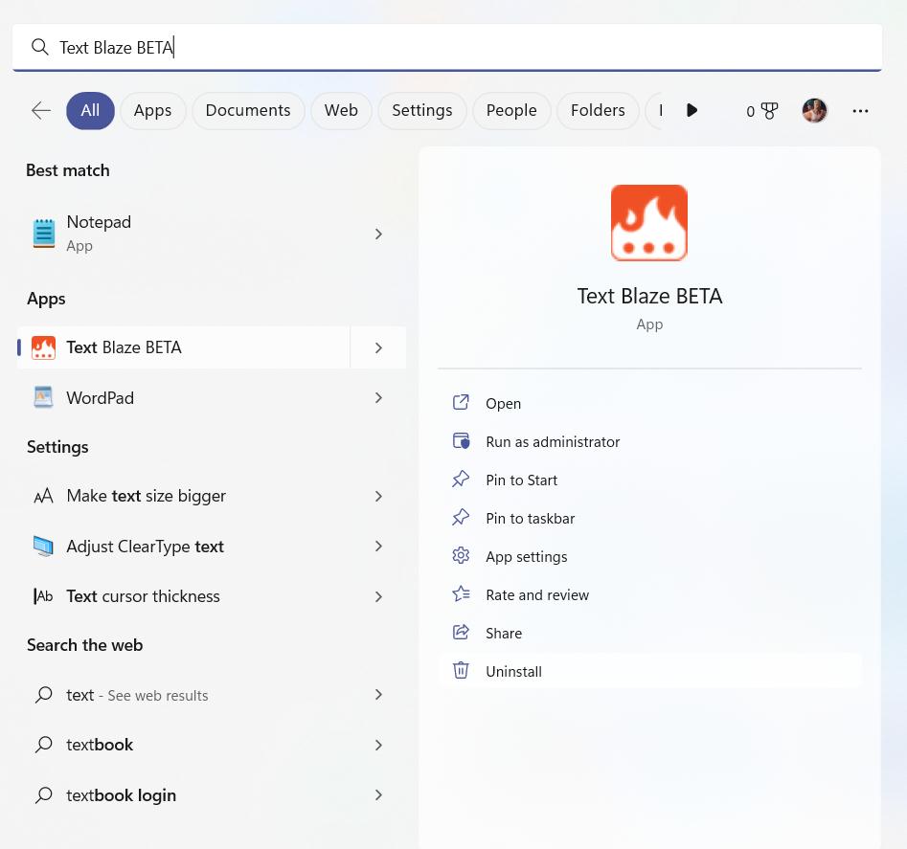Click the search icon beside 'text - See web results'
This screenshot has width=907, height=849.
(44, 694)
